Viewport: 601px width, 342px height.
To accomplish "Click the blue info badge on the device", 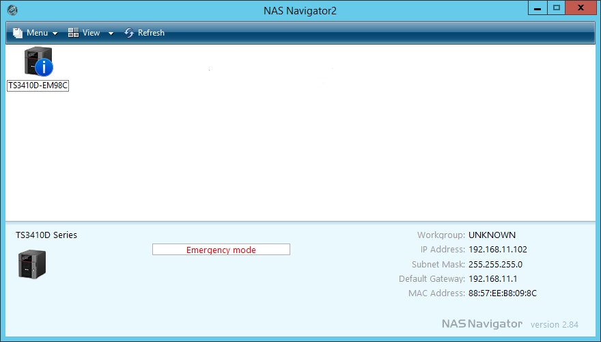I will pos(44,67).
